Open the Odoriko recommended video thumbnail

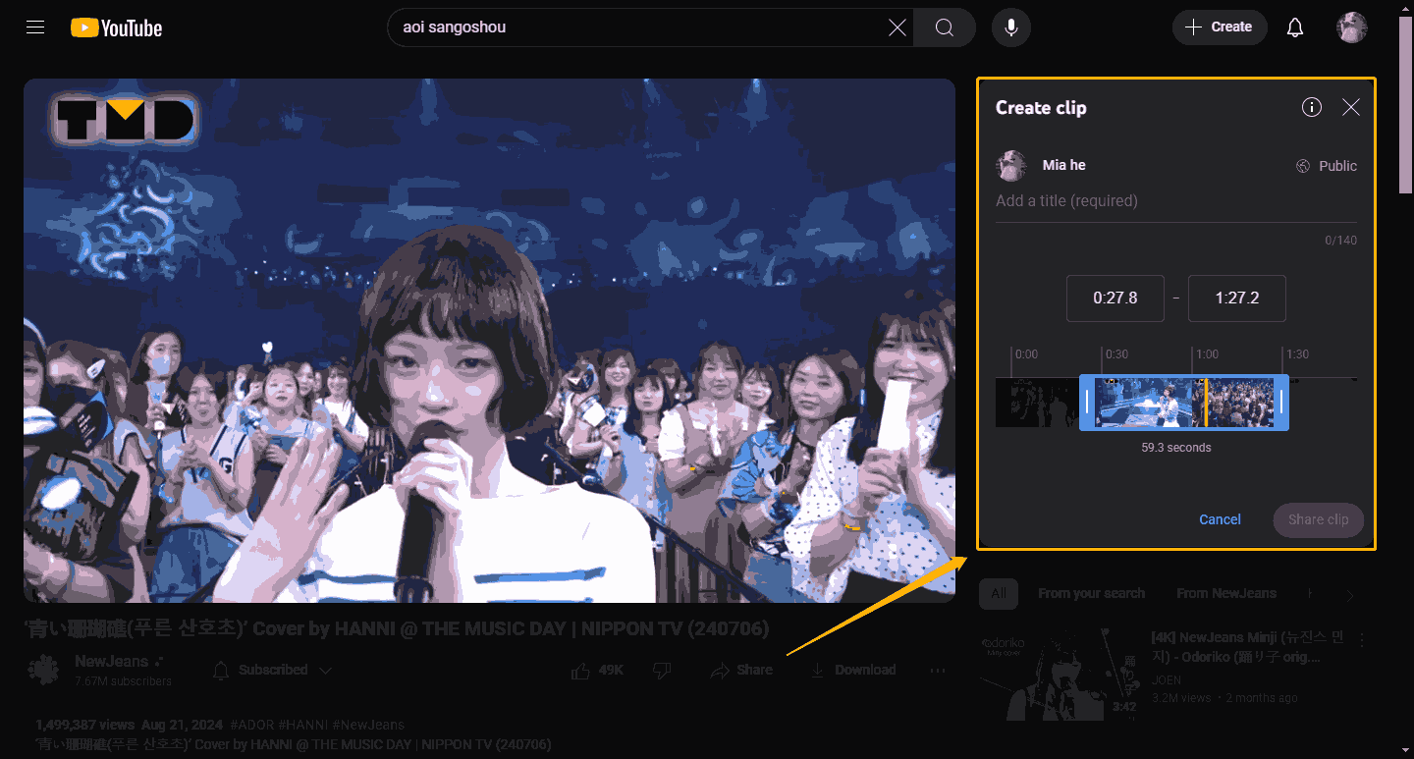click(1060, 673)
